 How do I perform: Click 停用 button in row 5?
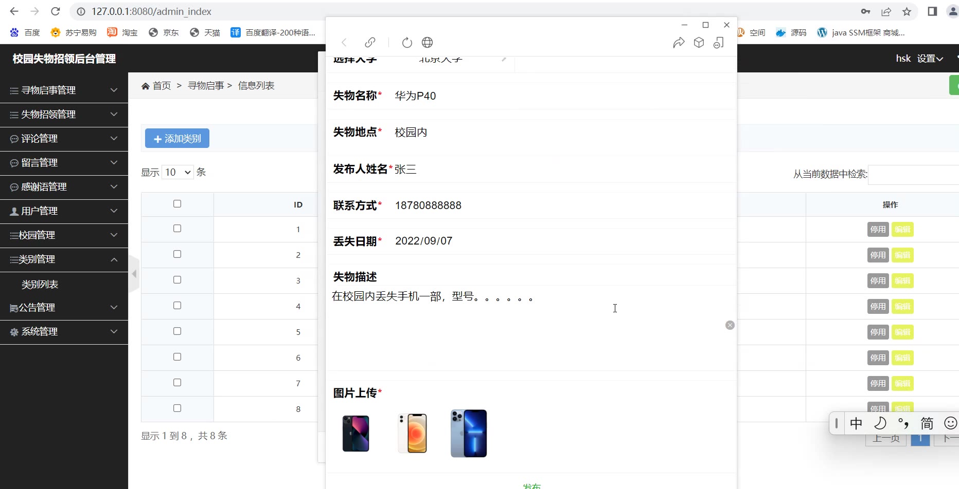click(x=878, y=332)
